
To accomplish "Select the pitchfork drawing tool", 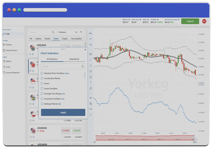I will pyautogui.click(x=91, y=66).
